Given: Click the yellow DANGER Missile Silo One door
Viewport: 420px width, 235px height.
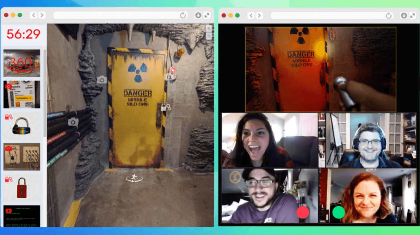Looking at the screenshot, I should pyautogui.click(x=137, y=107).
